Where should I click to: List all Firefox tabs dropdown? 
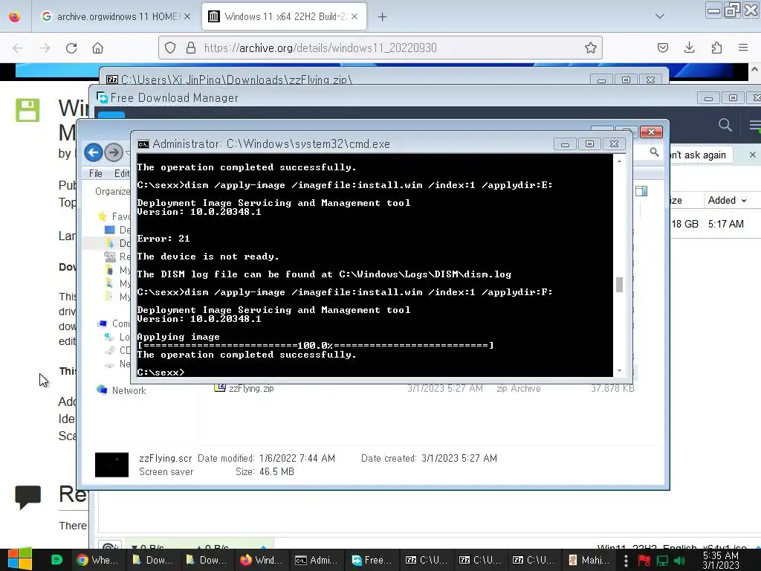click(x=660, y=16)
